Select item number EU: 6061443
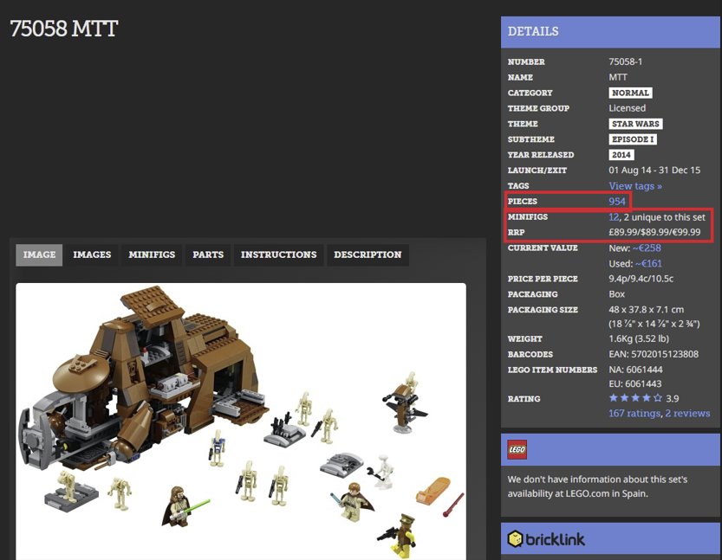 point(635,384)
